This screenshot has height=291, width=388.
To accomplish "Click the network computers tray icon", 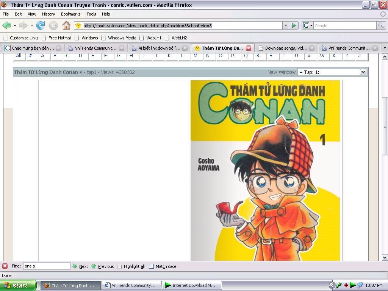I will click(x=360, y=285).
